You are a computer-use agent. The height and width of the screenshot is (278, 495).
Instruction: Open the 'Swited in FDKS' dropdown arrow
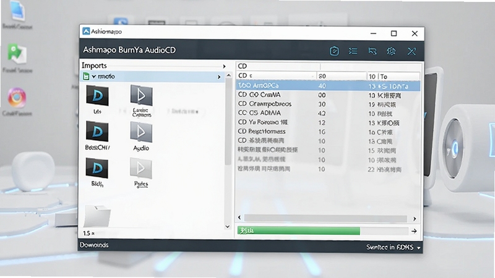(419, 248)
